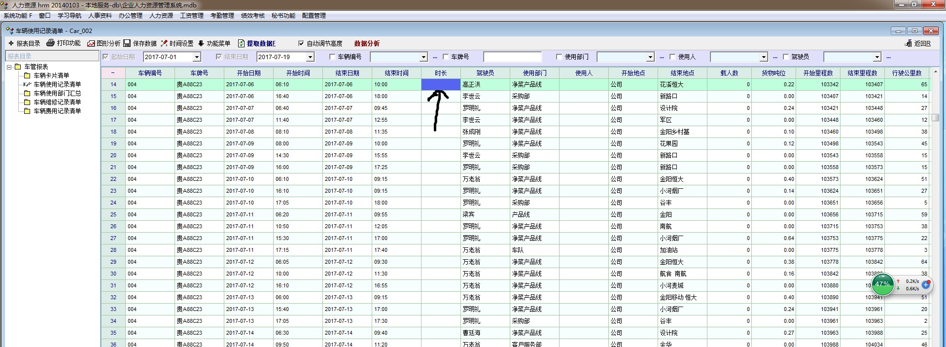This screenshot has height=347, width=946.
Task: Click the 保存数据 floppy disk icon
Action: (127, 43)
